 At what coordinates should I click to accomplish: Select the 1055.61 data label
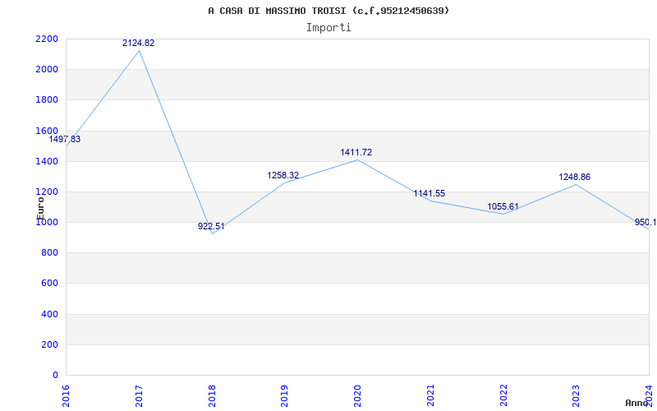(503, 207)
